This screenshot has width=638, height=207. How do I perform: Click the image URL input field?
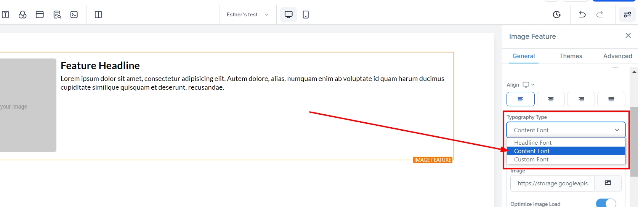click(x=553, y=183)
